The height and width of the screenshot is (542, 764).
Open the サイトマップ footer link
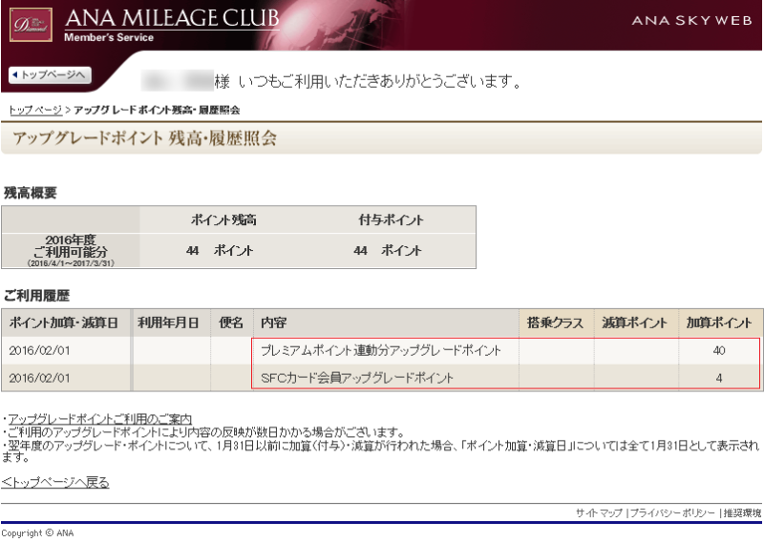point(599,512)
